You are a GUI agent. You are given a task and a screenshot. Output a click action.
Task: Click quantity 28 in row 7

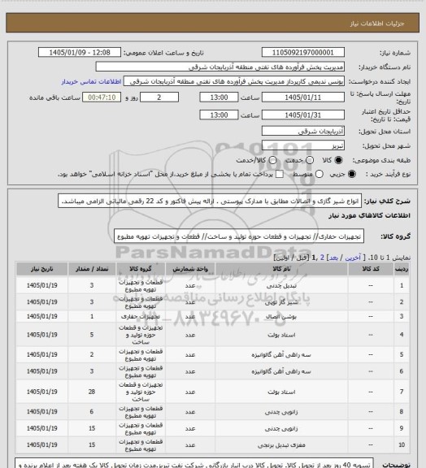click(x=92, y=392)
